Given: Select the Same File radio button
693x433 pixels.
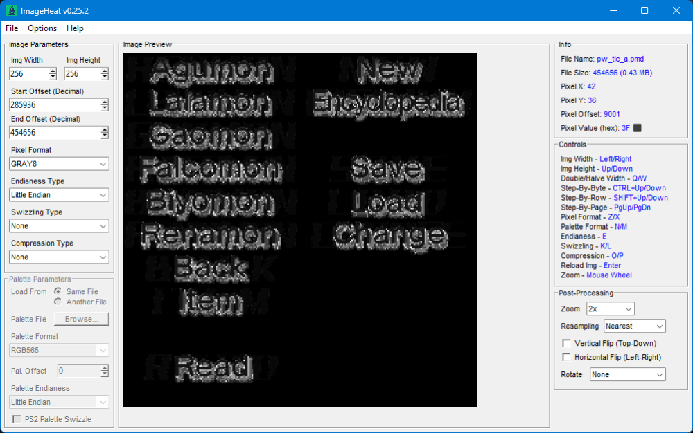Looking at the screenshot, I should click(58, 291).
